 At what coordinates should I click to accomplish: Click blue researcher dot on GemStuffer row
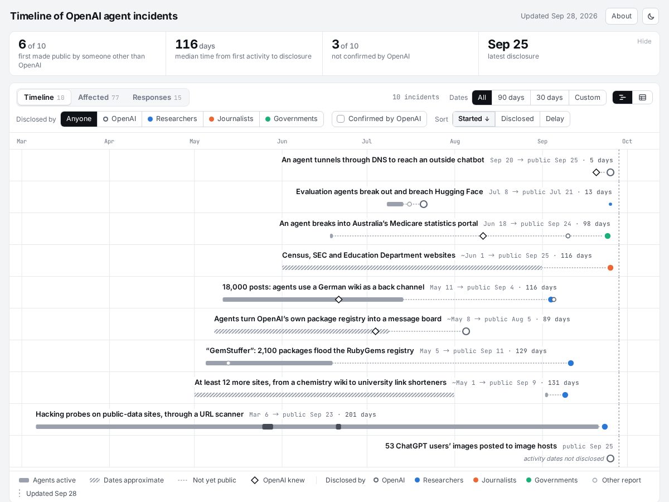(571, 363)
